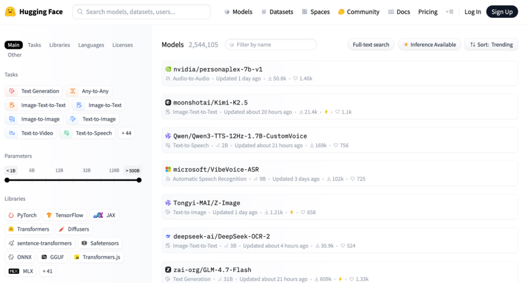529x283 pixels.
Task: Open the Docs navigation link
Action: (x=399, y=12)
